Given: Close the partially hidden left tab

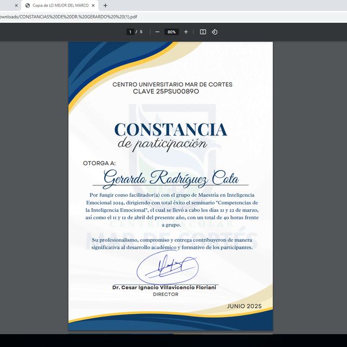Looking at the screenshot, I should (16, 5).
